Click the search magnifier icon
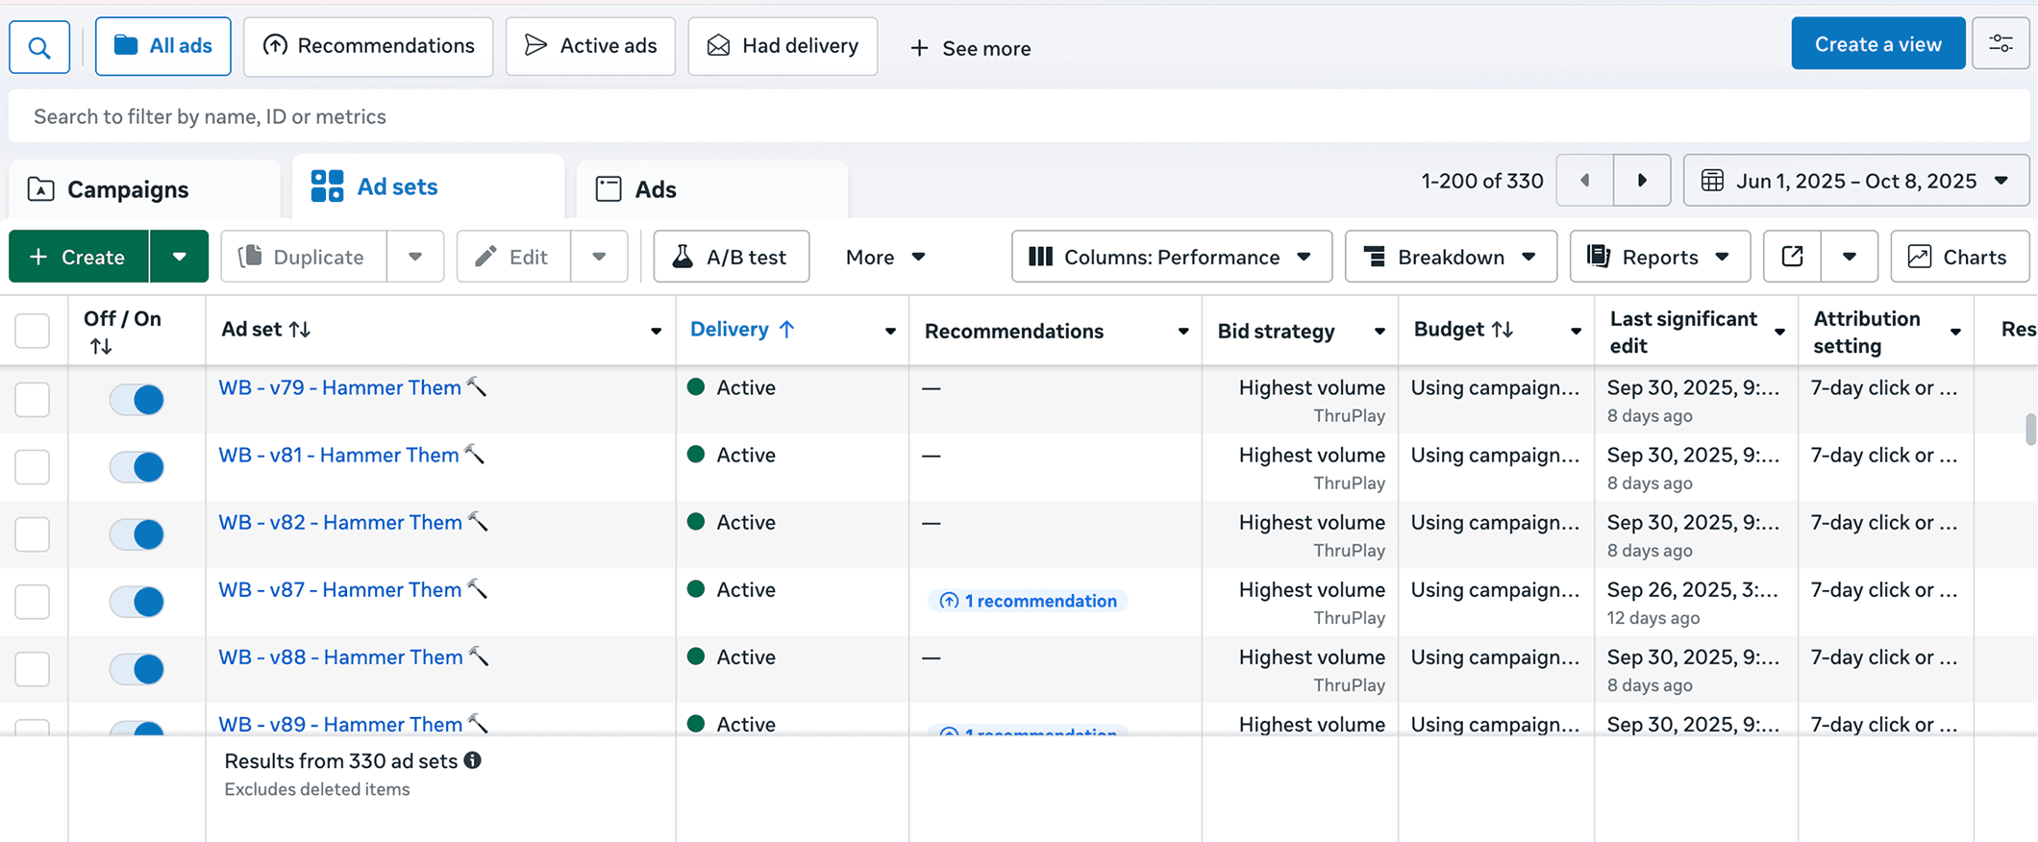 pos(39,47)
